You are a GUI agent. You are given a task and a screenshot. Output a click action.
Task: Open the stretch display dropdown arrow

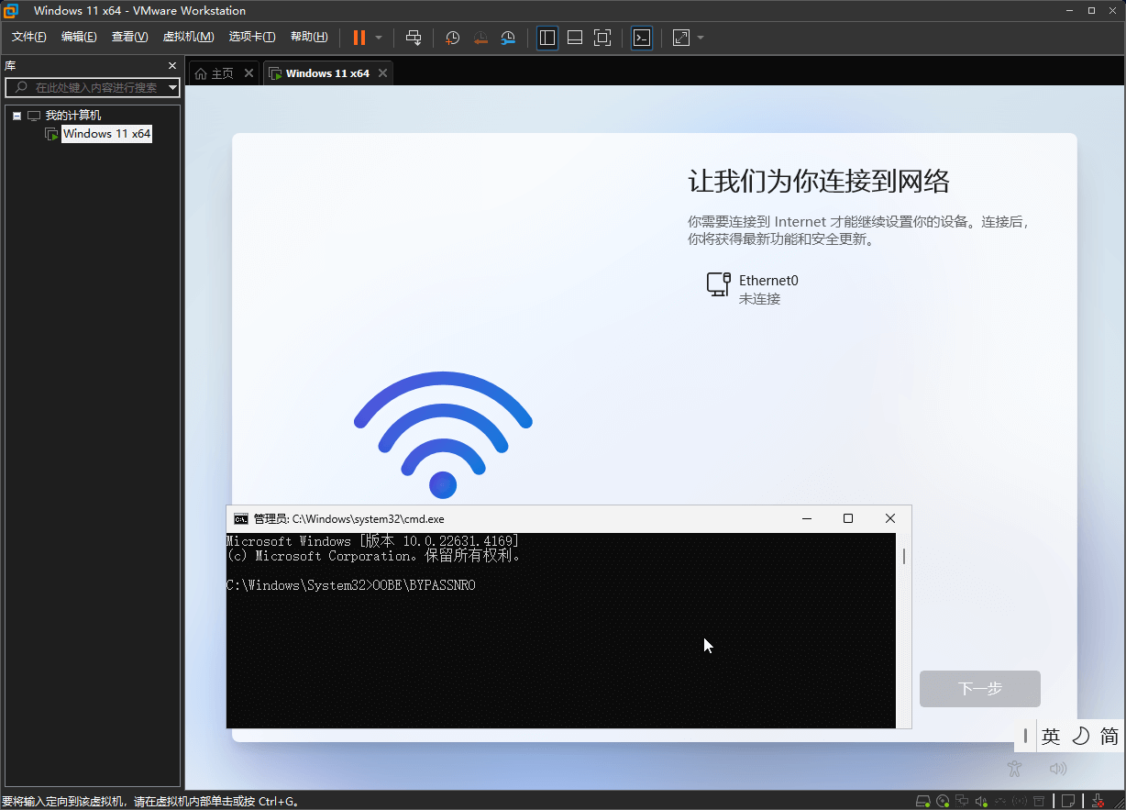[701, 38]
